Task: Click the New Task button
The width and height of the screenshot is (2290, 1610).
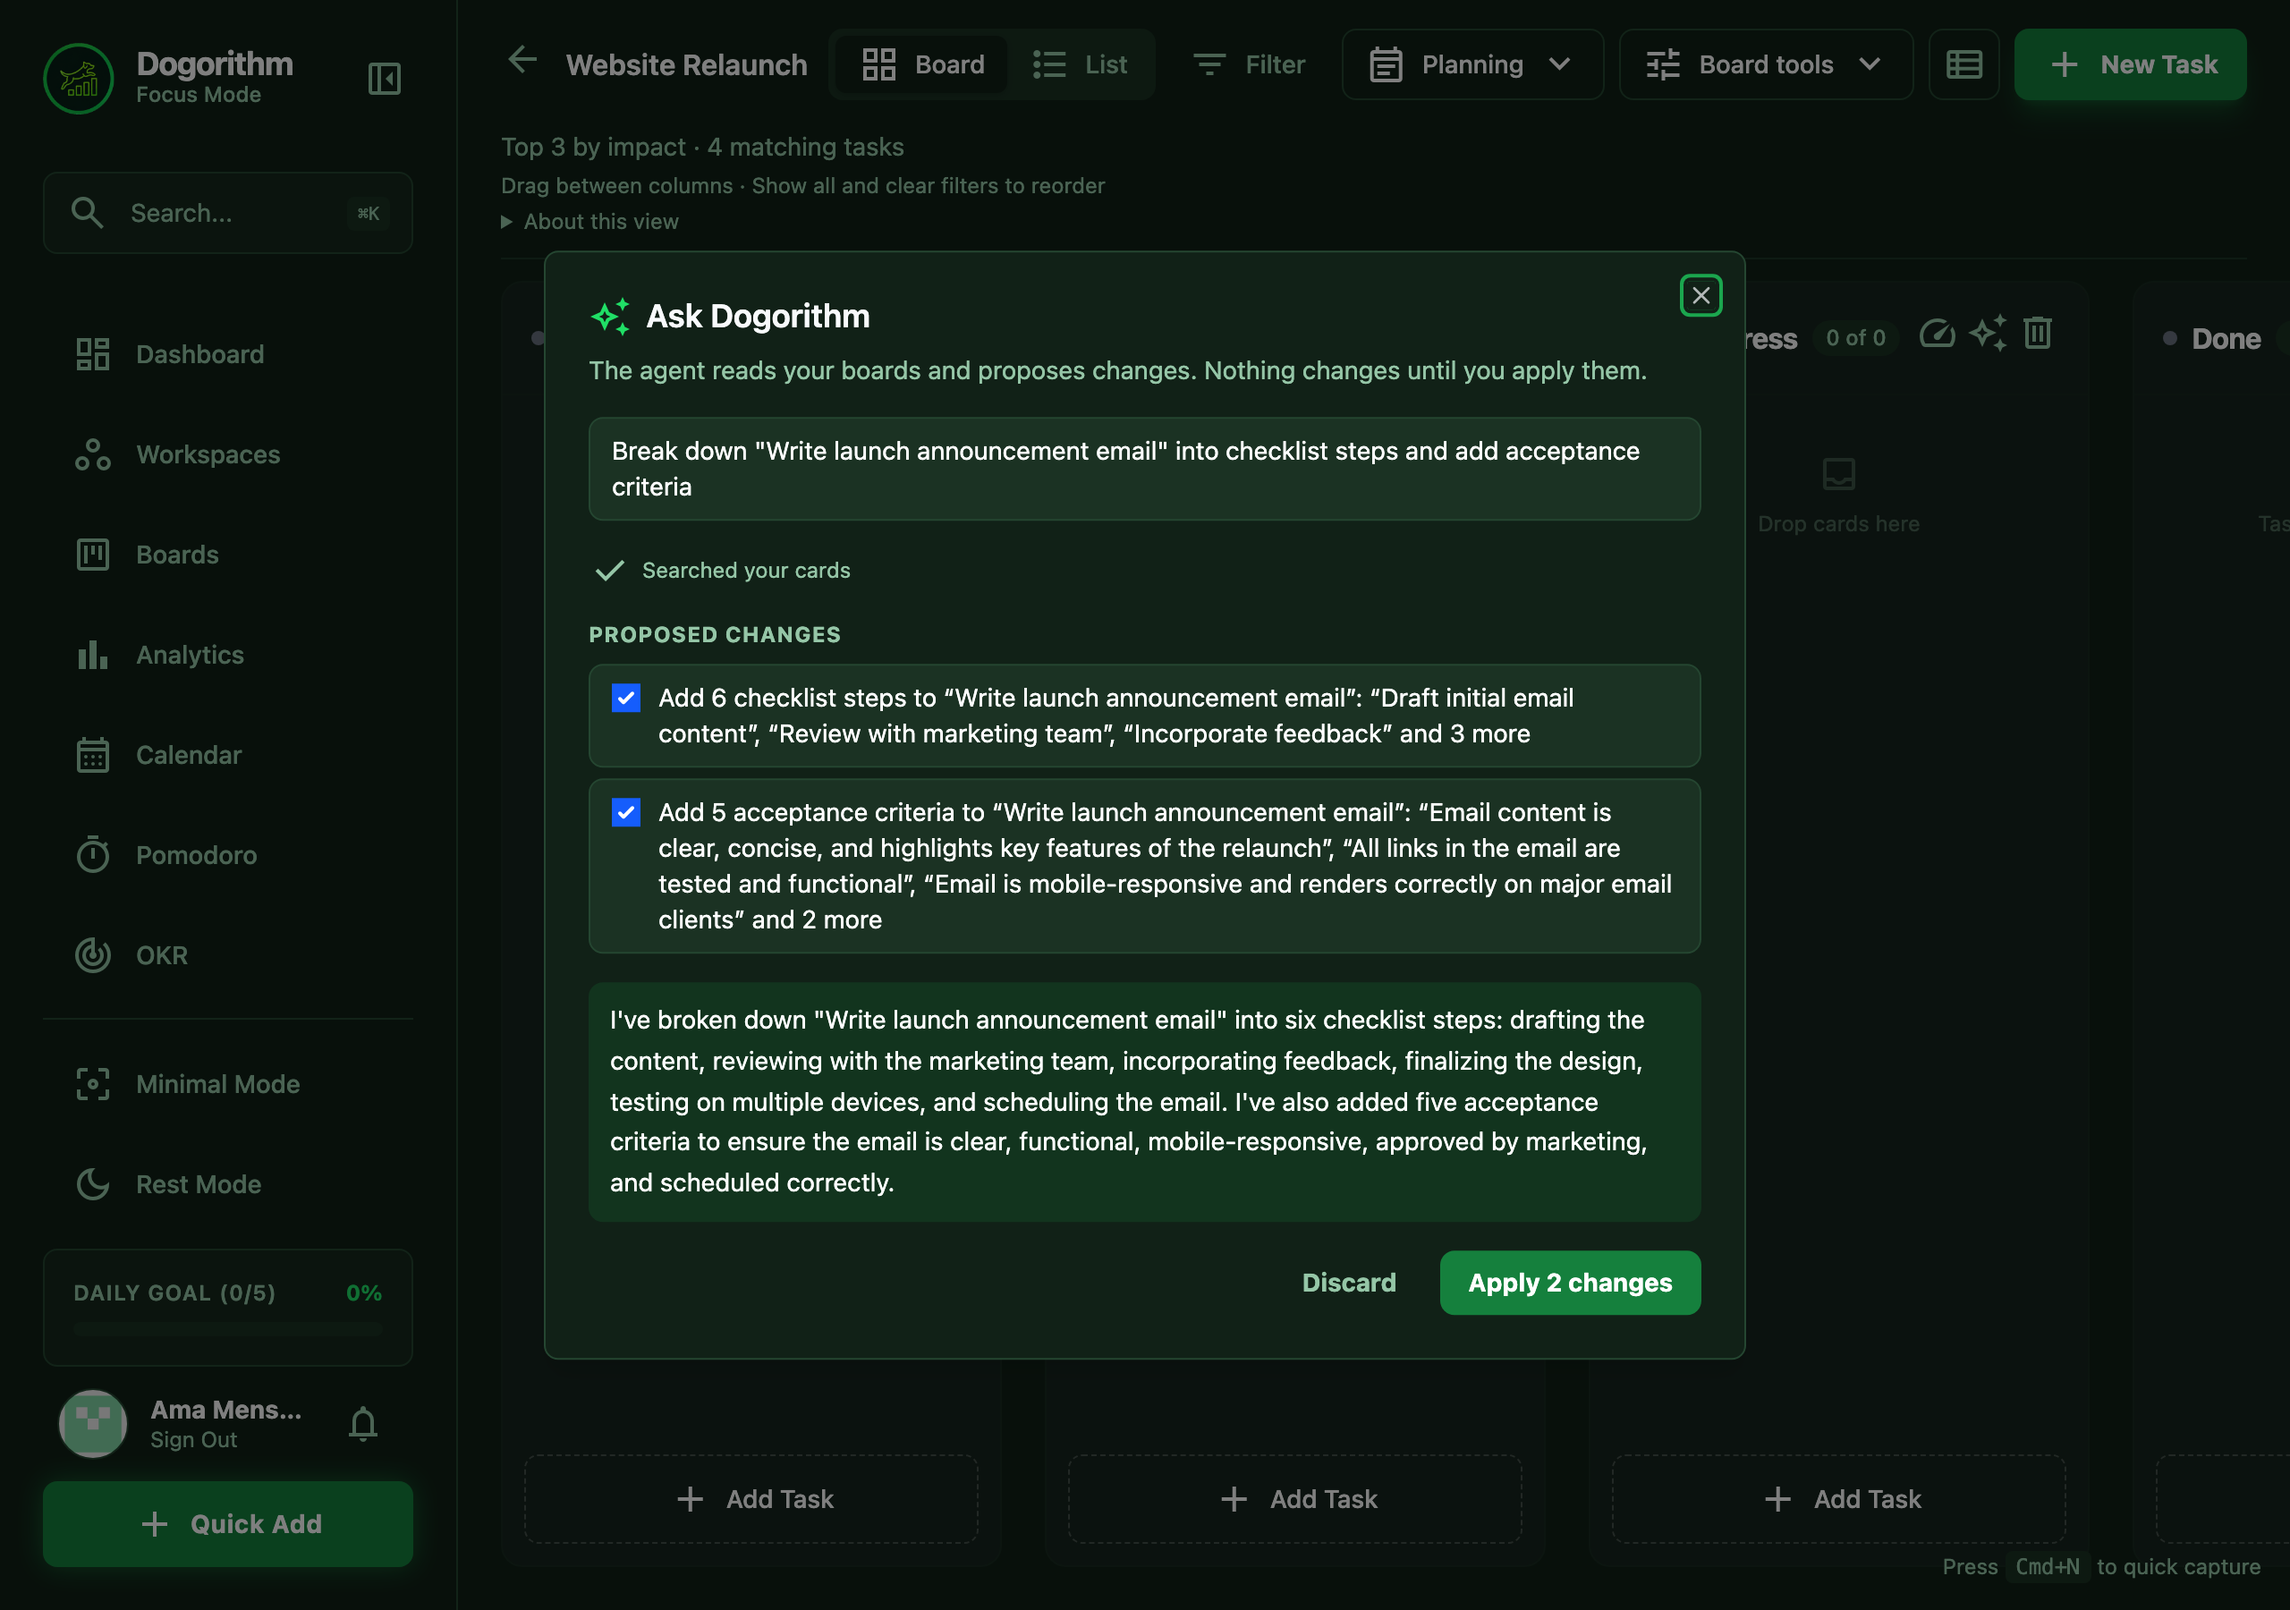Action: [x=2129, y=64]
